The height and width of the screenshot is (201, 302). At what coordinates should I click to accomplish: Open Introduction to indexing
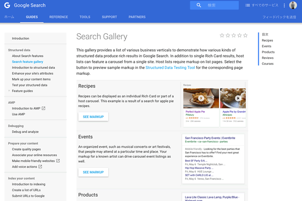[29, 184]
